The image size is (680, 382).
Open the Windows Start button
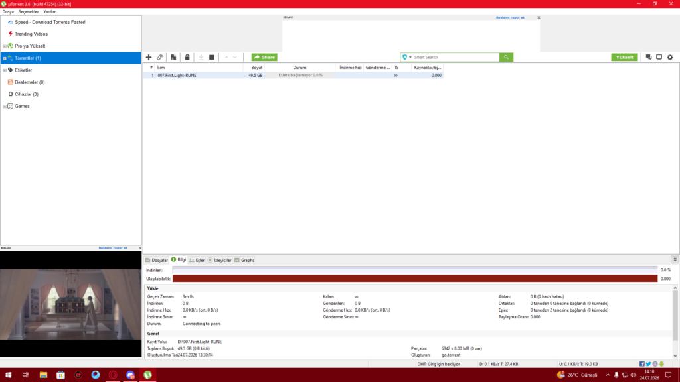(8, 375)
